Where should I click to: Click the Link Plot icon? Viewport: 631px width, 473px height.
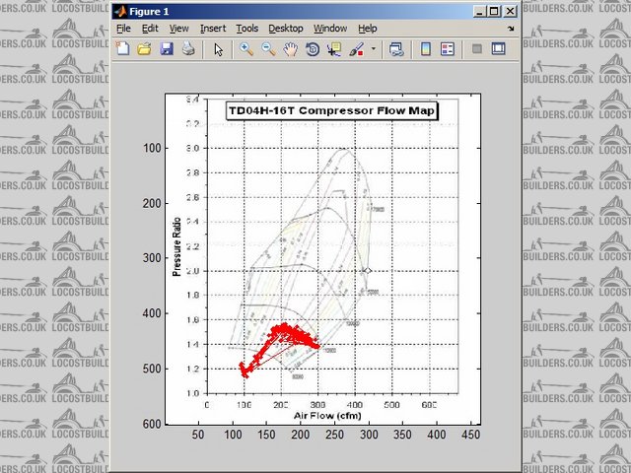click(x=396, y=48)
